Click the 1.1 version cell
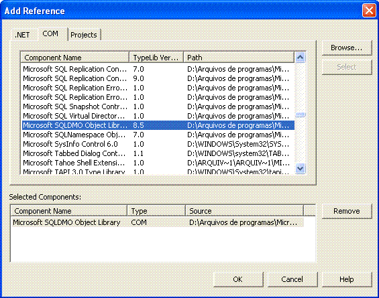The height and width of the screenshot is (298, 379). [138, 154]
